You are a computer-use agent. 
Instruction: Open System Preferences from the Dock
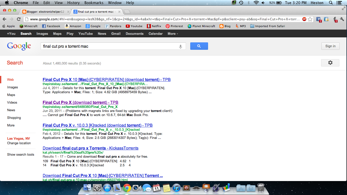click(x=97, y=188)
